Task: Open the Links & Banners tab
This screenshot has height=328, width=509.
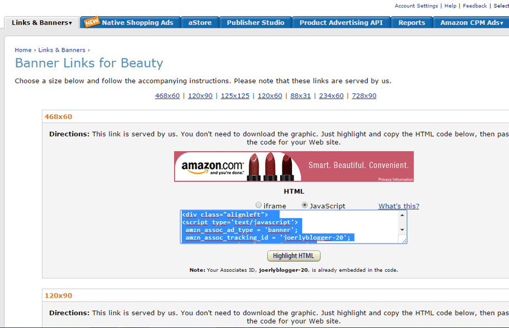Action: pyautogui.click(x=42, y=23)
